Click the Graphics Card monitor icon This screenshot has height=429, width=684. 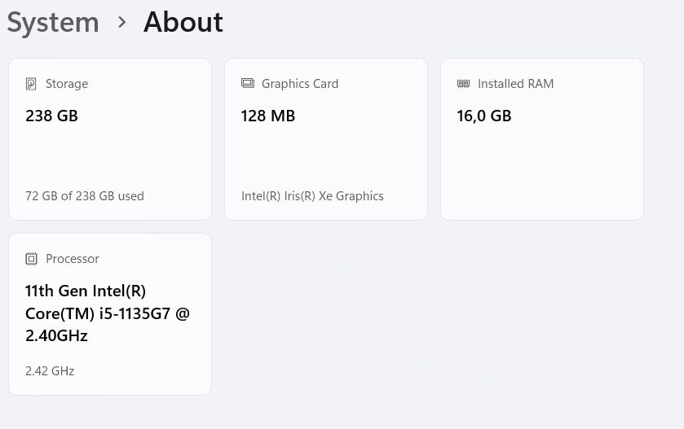pyautogui.click(x=248, y=84)
